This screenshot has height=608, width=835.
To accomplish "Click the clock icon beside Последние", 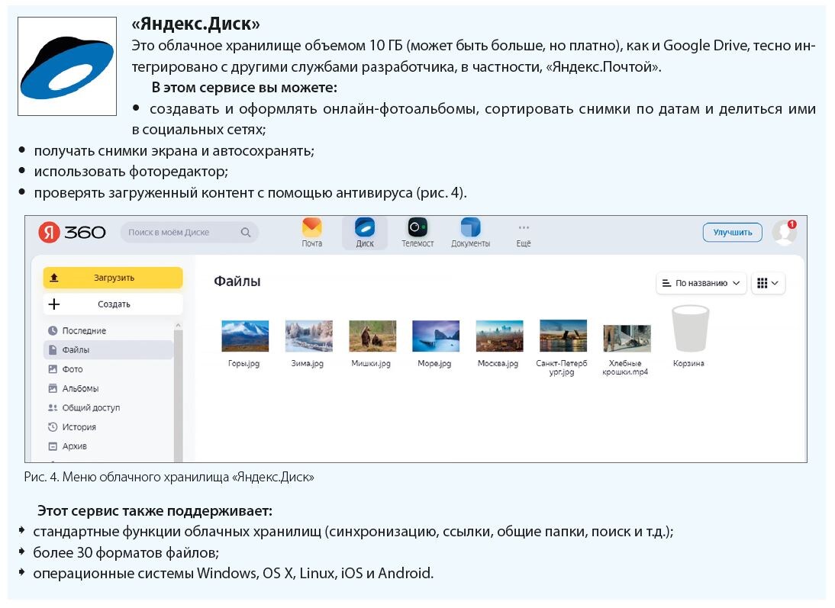I will tap(53, 330).
